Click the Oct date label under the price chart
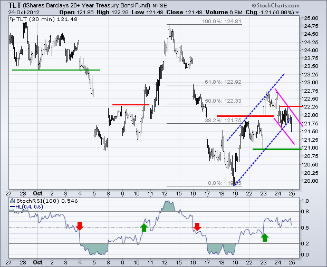The width and height of the screenshot is (327, 267). [x=38, y=193]
